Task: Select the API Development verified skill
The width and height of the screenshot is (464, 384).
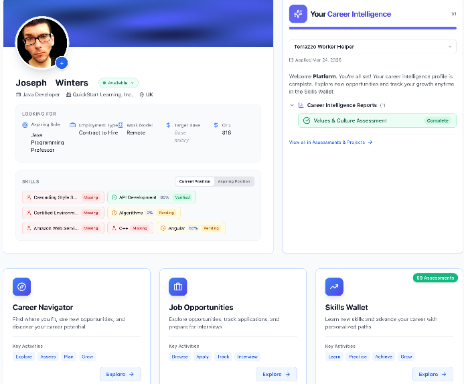Action: pos(151,197)
